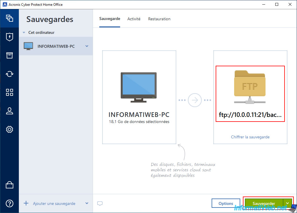Click the Cet ordinateur group label
The image size is (297, 213).
click(41, 33)
